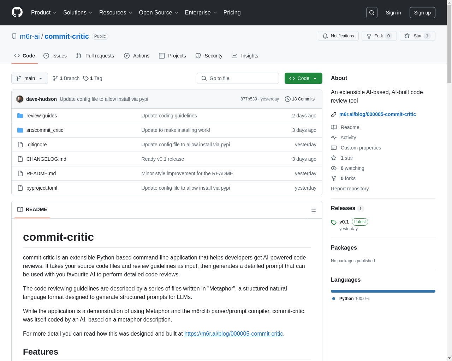Click the Python language color bar
Image resolution: width=452 pixels, height=361 pixels.
(383, 291)
